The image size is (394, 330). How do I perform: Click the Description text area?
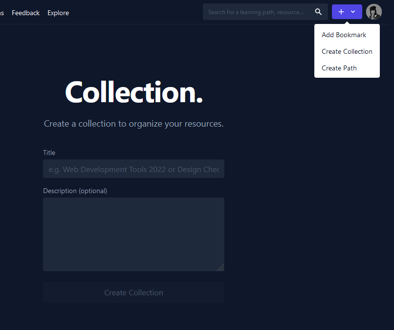(x=133, y=234)
